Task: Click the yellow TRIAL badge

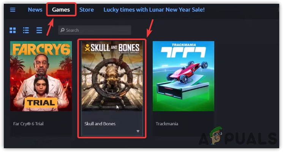Action: click(x=41, y=103)
